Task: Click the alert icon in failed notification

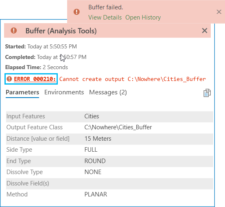Action: [76, 12]
